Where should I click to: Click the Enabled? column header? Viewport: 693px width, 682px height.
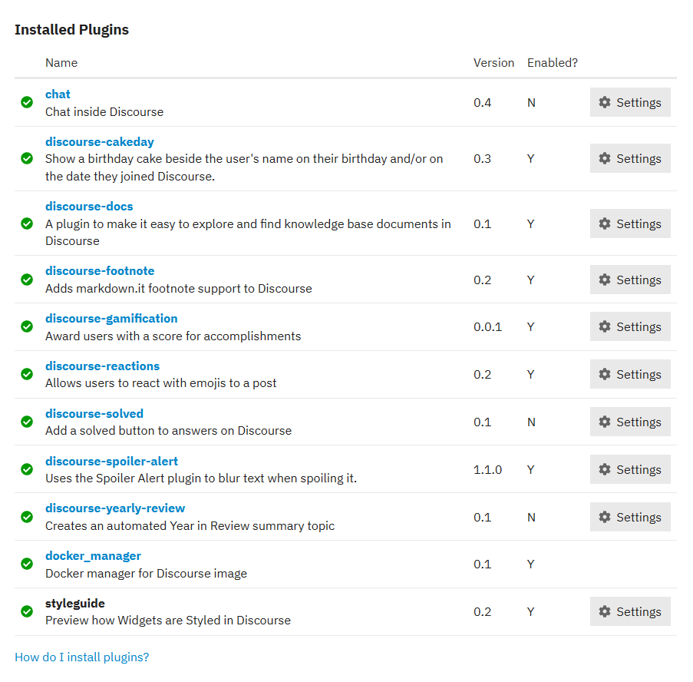point(553,63)
